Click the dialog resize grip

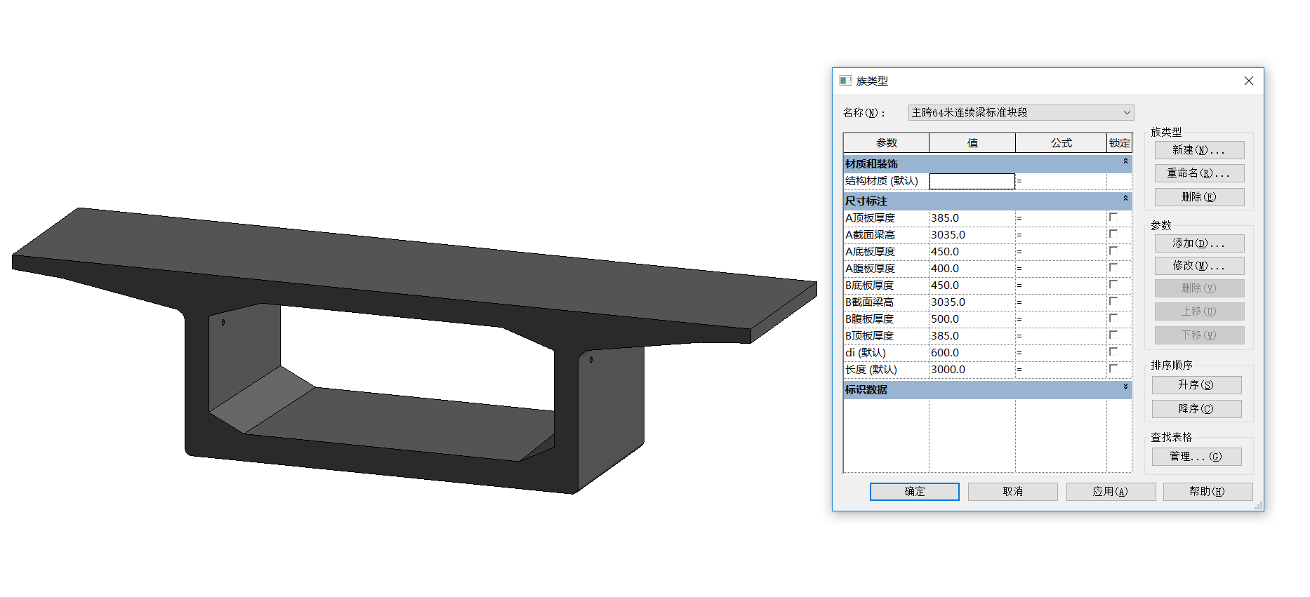click(x=1258, y=506)
